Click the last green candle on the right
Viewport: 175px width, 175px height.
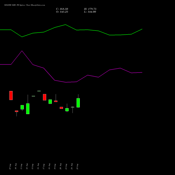tap(78, 103)
